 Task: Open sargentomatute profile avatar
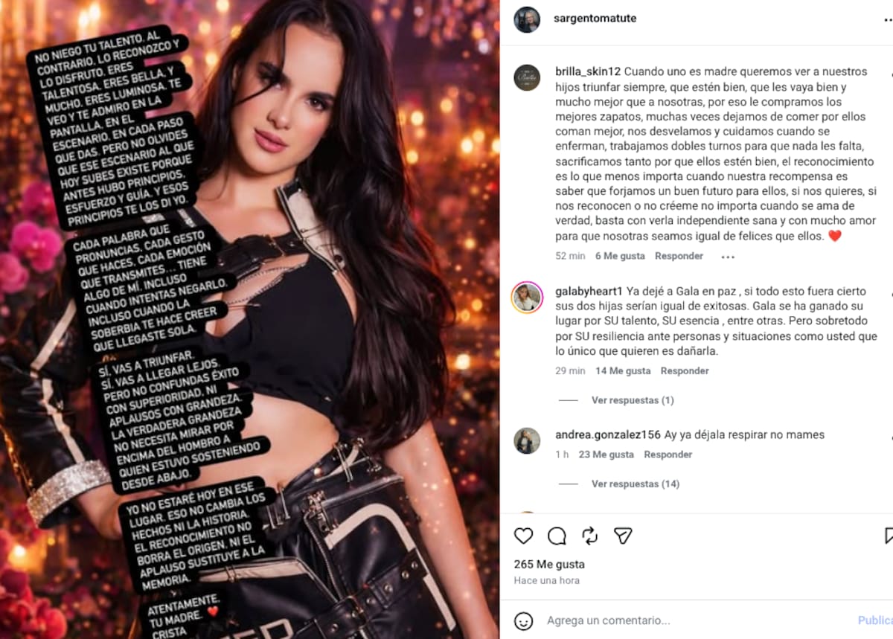coord(527,19)
